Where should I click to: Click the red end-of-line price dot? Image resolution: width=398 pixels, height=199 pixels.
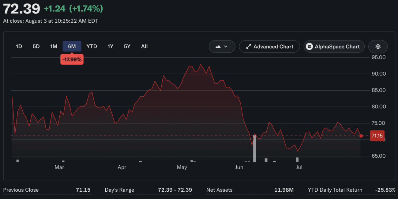361,136
